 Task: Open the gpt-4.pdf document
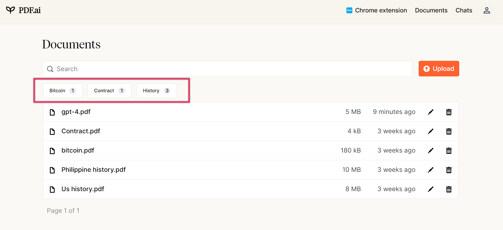pyautogui.click(x=76, y=112)
